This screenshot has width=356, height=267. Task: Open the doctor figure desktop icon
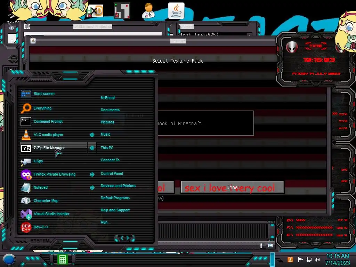(x=148, y=10)
